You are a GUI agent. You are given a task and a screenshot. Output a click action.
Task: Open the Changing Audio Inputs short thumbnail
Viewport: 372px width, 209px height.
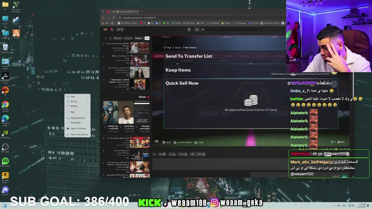click(x=142, y=113)
